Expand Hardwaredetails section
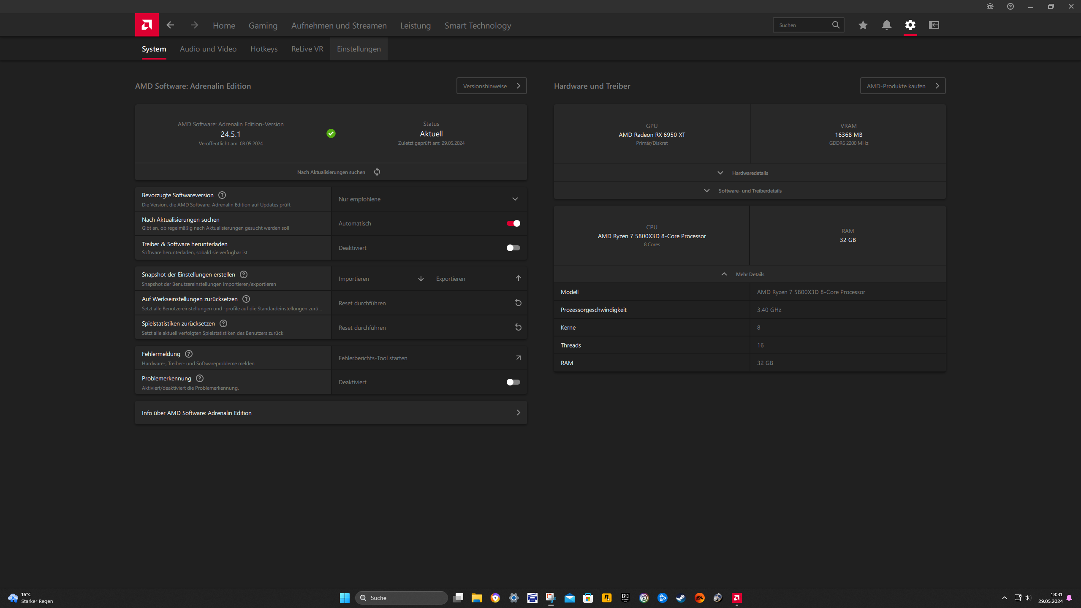The width and height of the screenshot is (1081, 608). tap(750, 173)
